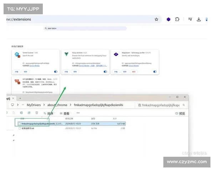Bookmark this page with the star icon
This screenshot has height=171, width=214.
tap(156, 19)
